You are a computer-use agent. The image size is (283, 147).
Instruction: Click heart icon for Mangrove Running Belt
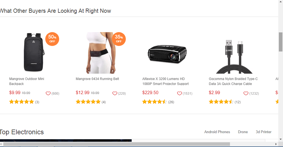[x=115, y=93]
